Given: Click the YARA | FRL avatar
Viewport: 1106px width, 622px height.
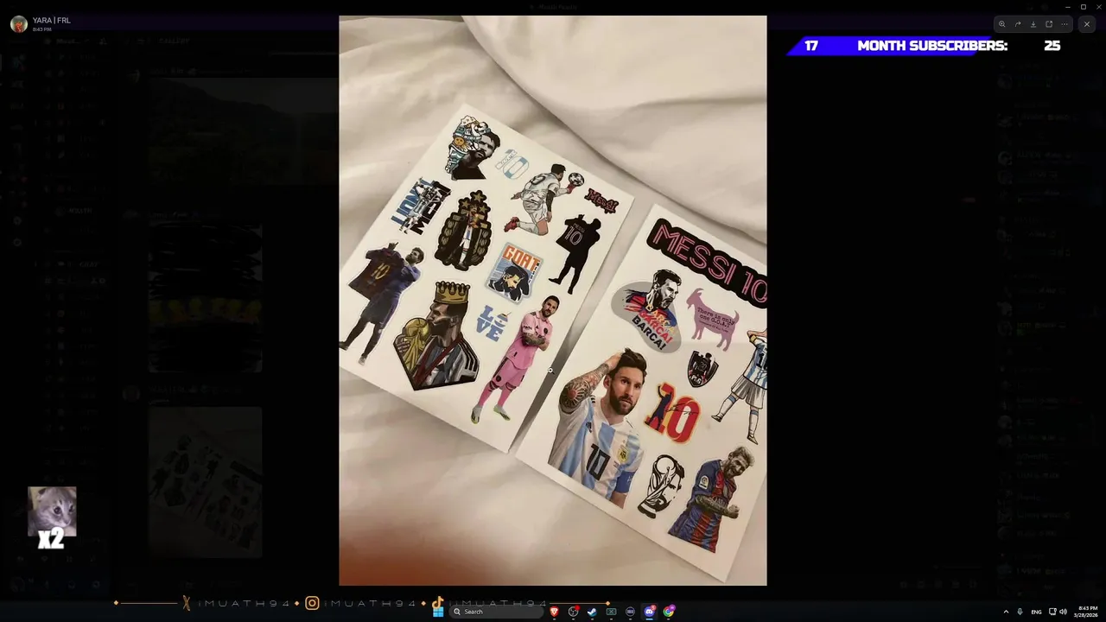Looking at the screenshot, I should (x=19, y=24).
